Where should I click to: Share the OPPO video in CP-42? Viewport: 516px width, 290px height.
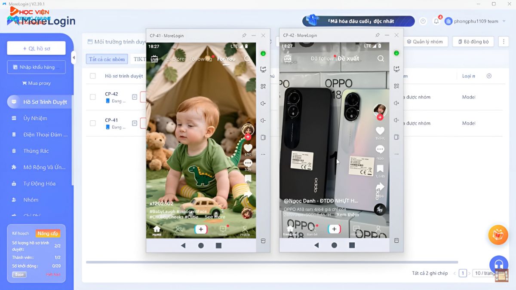point(380,187)
